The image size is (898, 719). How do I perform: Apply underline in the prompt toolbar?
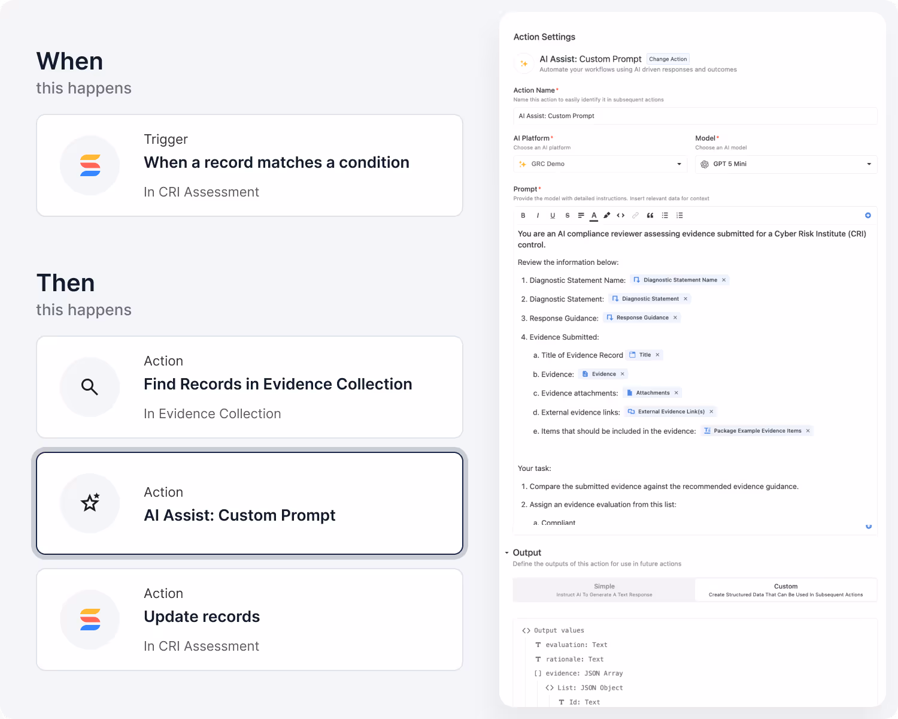[x=553, y=215]
